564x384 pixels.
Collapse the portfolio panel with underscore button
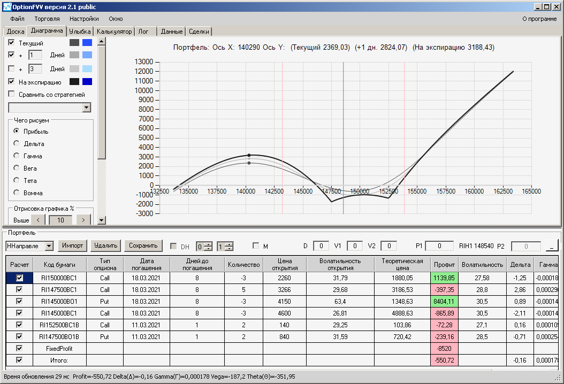click(551, 246)
